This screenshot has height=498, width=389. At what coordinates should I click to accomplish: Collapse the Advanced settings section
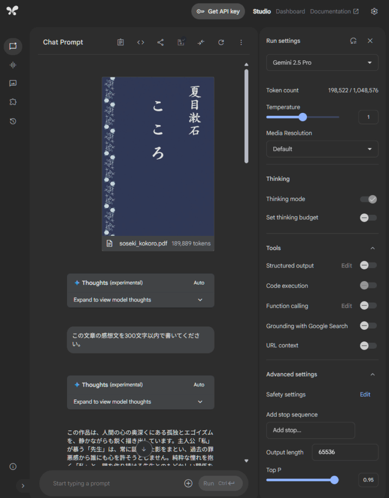372,374
